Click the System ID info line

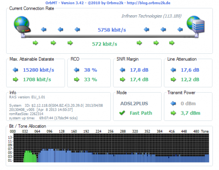(x=56, y=105)
